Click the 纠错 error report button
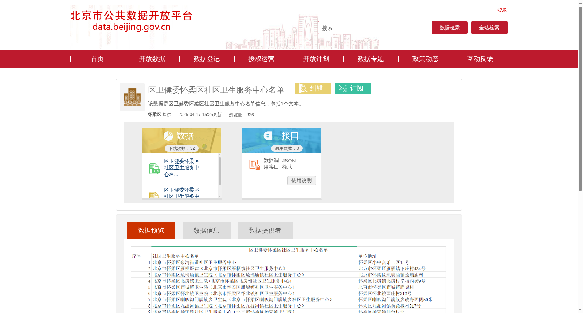583x313 pixels. tap(313, 88)
